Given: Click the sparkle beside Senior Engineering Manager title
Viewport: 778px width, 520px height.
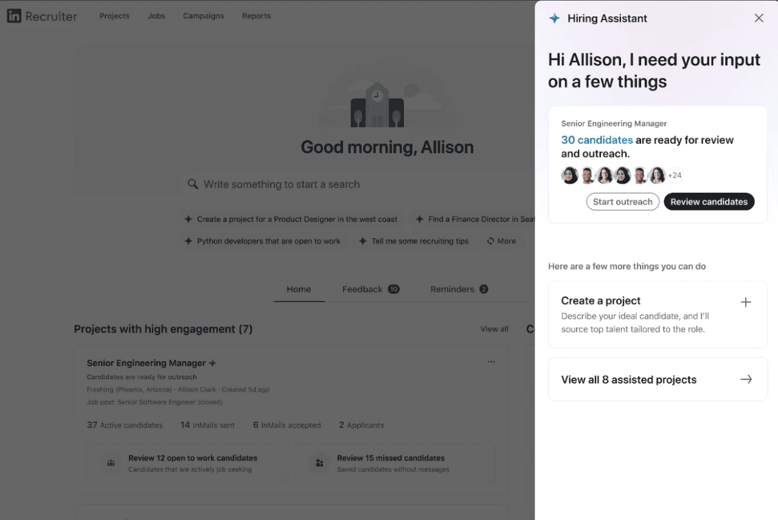Looking at the screenshot, I should click(x=212, y=362).
